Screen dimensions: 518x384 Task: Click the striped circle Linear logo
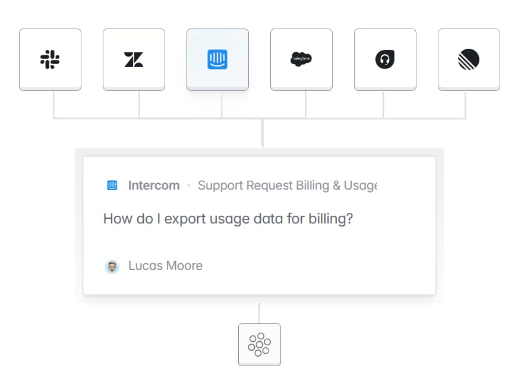pyautogui.click(x=469, y=59)
